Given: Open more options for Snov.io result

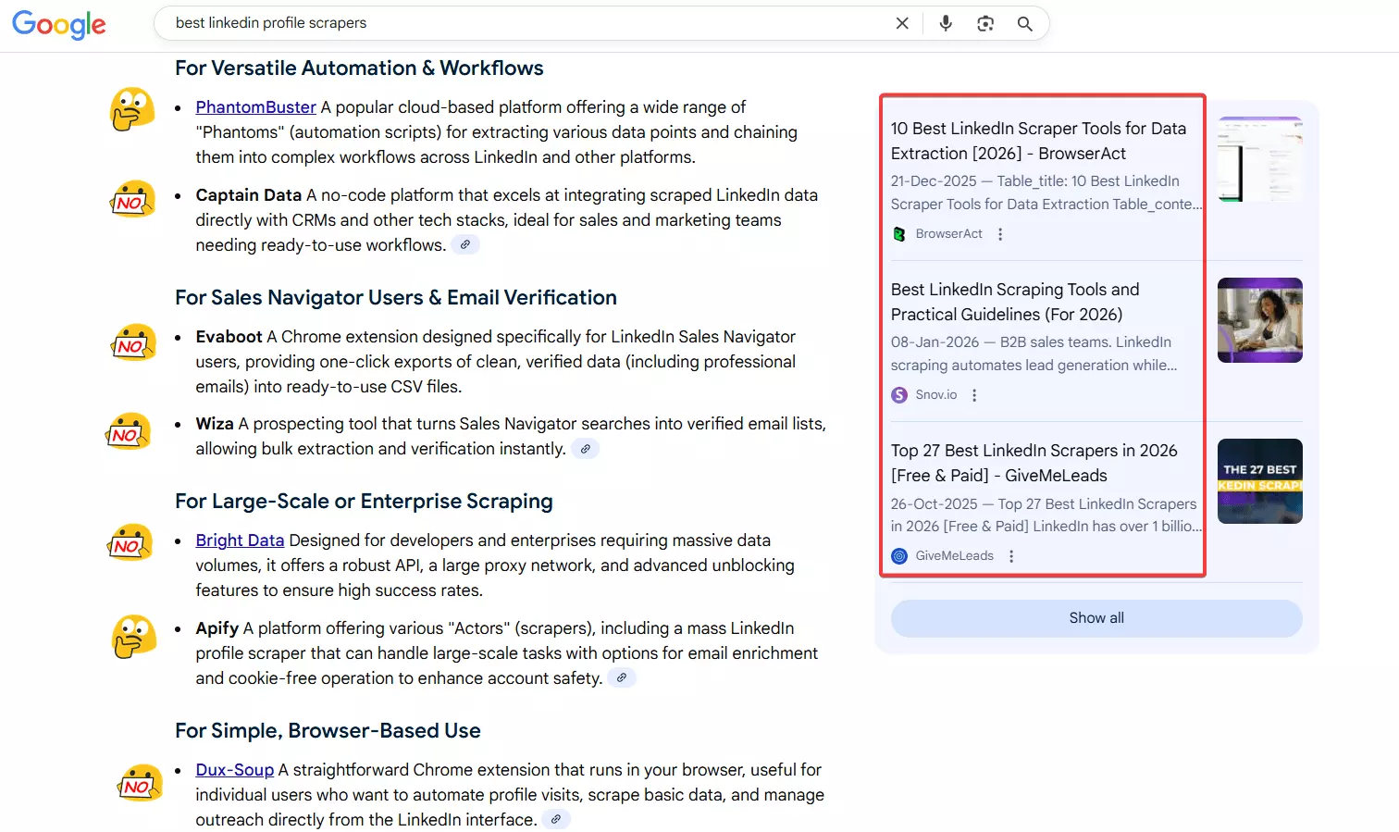Looking at the screenshot, I should click(974, 395).
